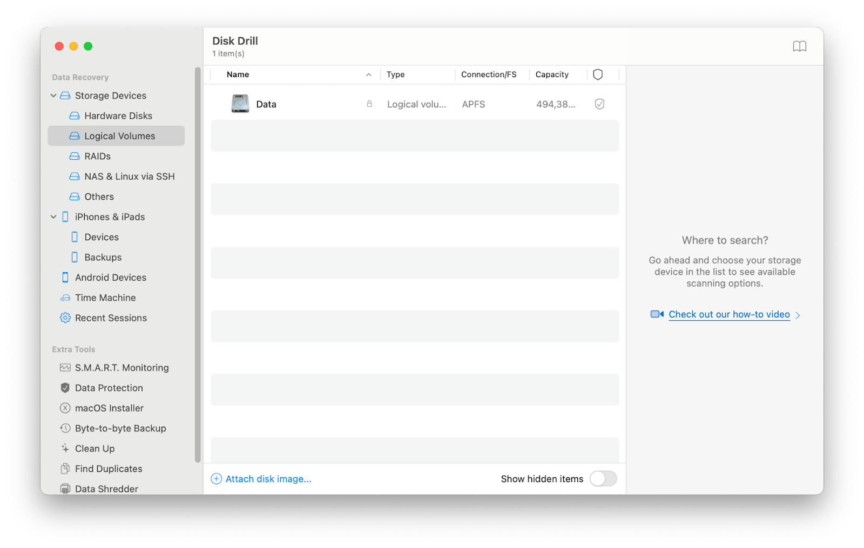The height and width of the screenshot is (548, 864).
Task: Click the Time Machine icon
Action: pyautogui.click(x=65, y=297)
